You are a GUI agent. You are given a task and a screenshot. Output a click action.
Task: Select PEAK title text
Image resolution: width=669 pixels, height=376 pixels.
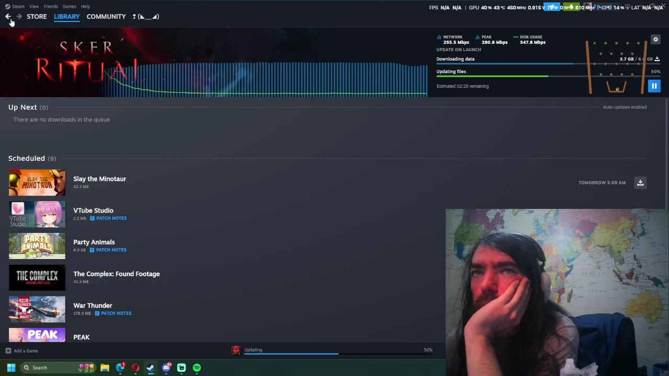[82, 337]
